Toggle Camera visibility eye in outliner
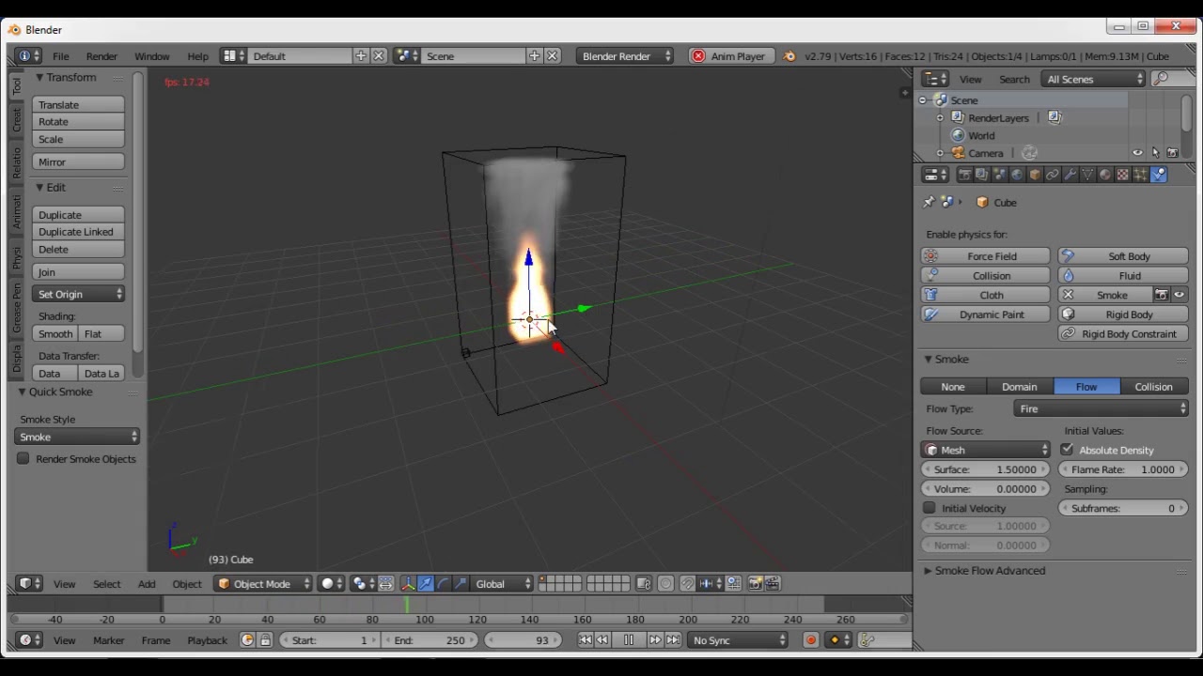This screenshot has width=1203, height=676. (x=1138, y=153)
